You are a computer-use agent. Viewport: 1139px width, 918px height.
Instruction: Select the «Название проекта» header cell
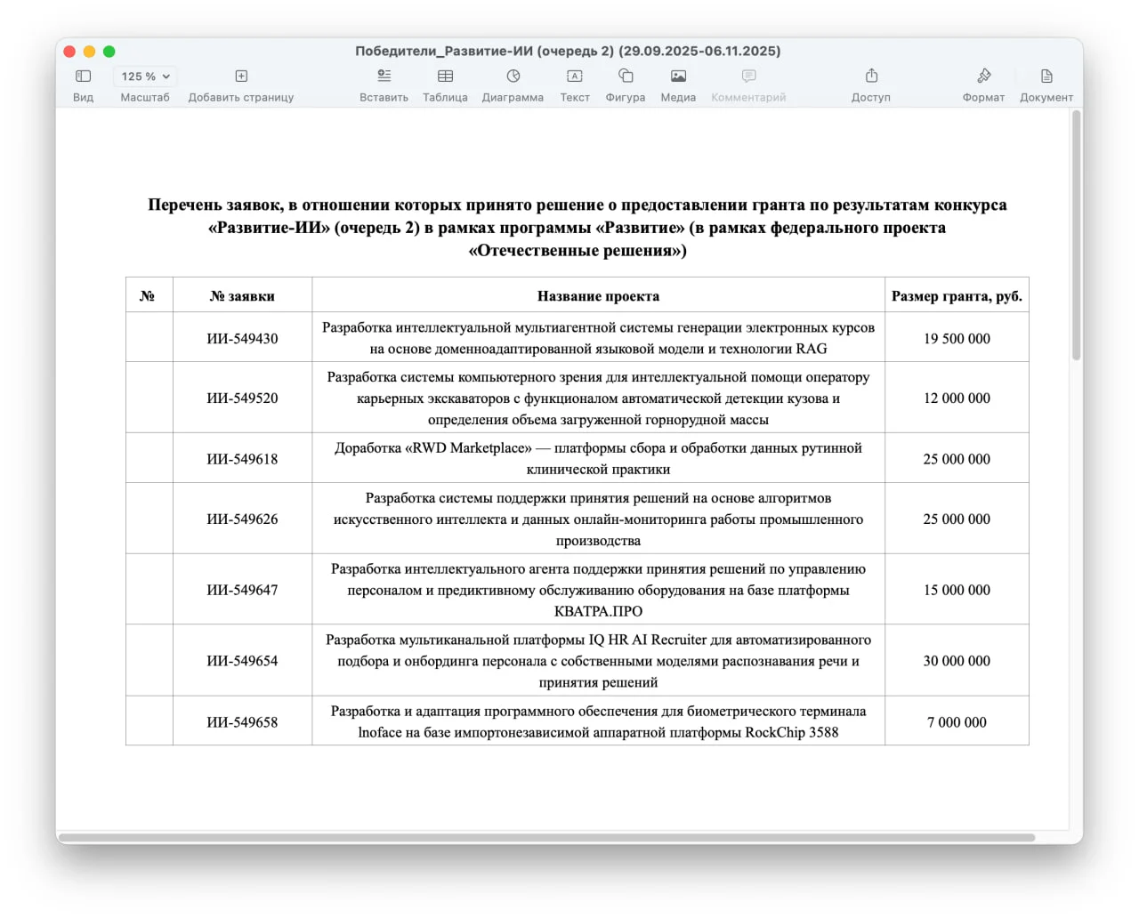598,296
